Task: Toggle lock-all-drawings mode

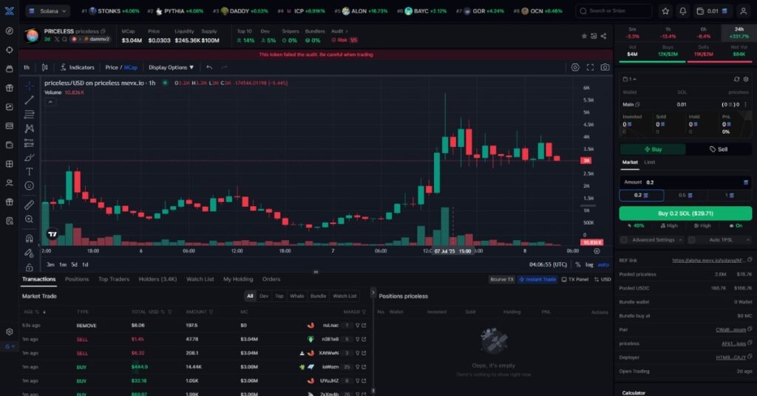Action: tap(30, 267)
